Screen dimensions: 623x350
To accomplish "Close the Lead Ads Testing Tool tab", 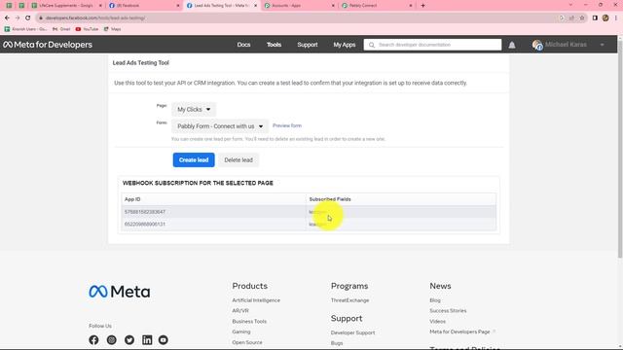I will 255,6.
